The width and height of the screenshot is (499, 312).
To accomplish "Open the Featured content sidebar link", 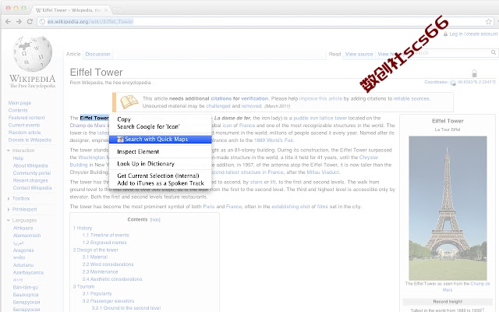I will 27,118.
